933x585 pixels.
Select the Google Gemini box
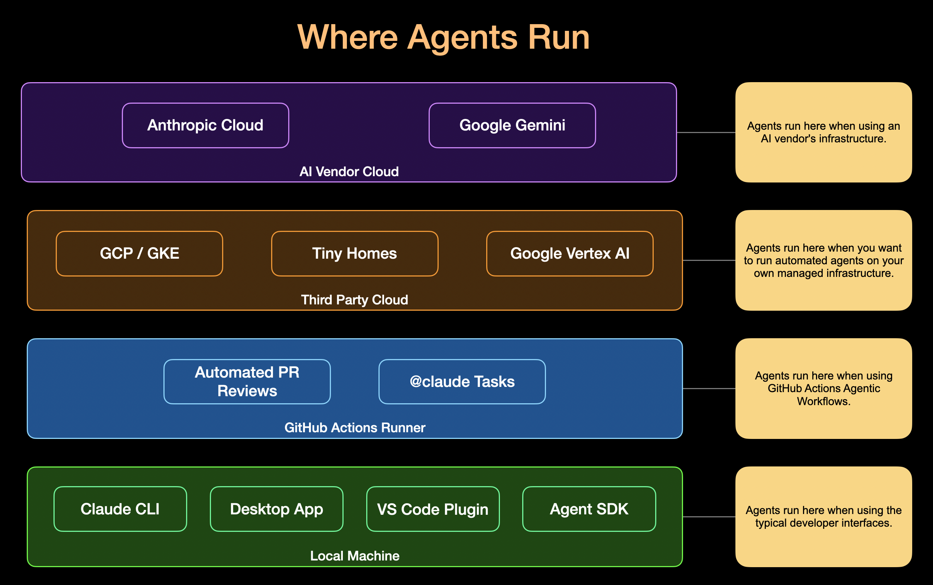coord(512,125)
